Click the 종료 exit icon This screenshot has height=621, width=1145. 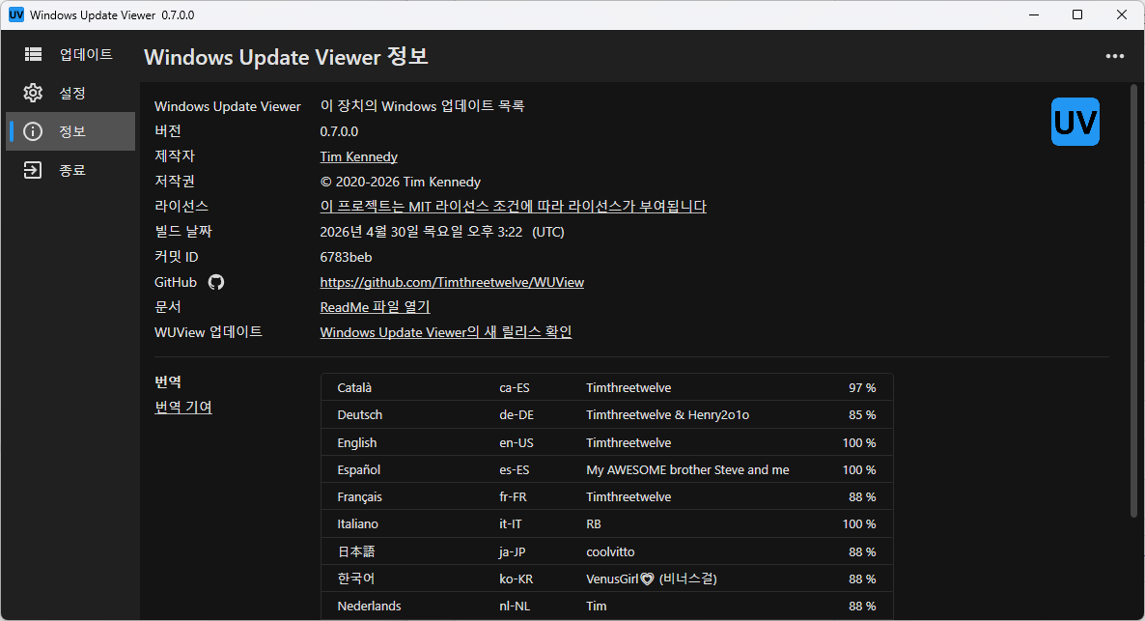(33, 170)
